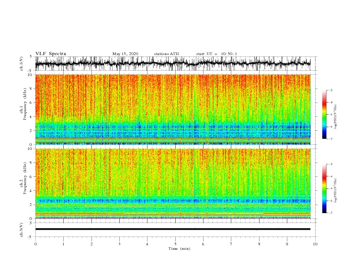
Task: Click the time axis tick label "0"
Action: coord(35,244)
